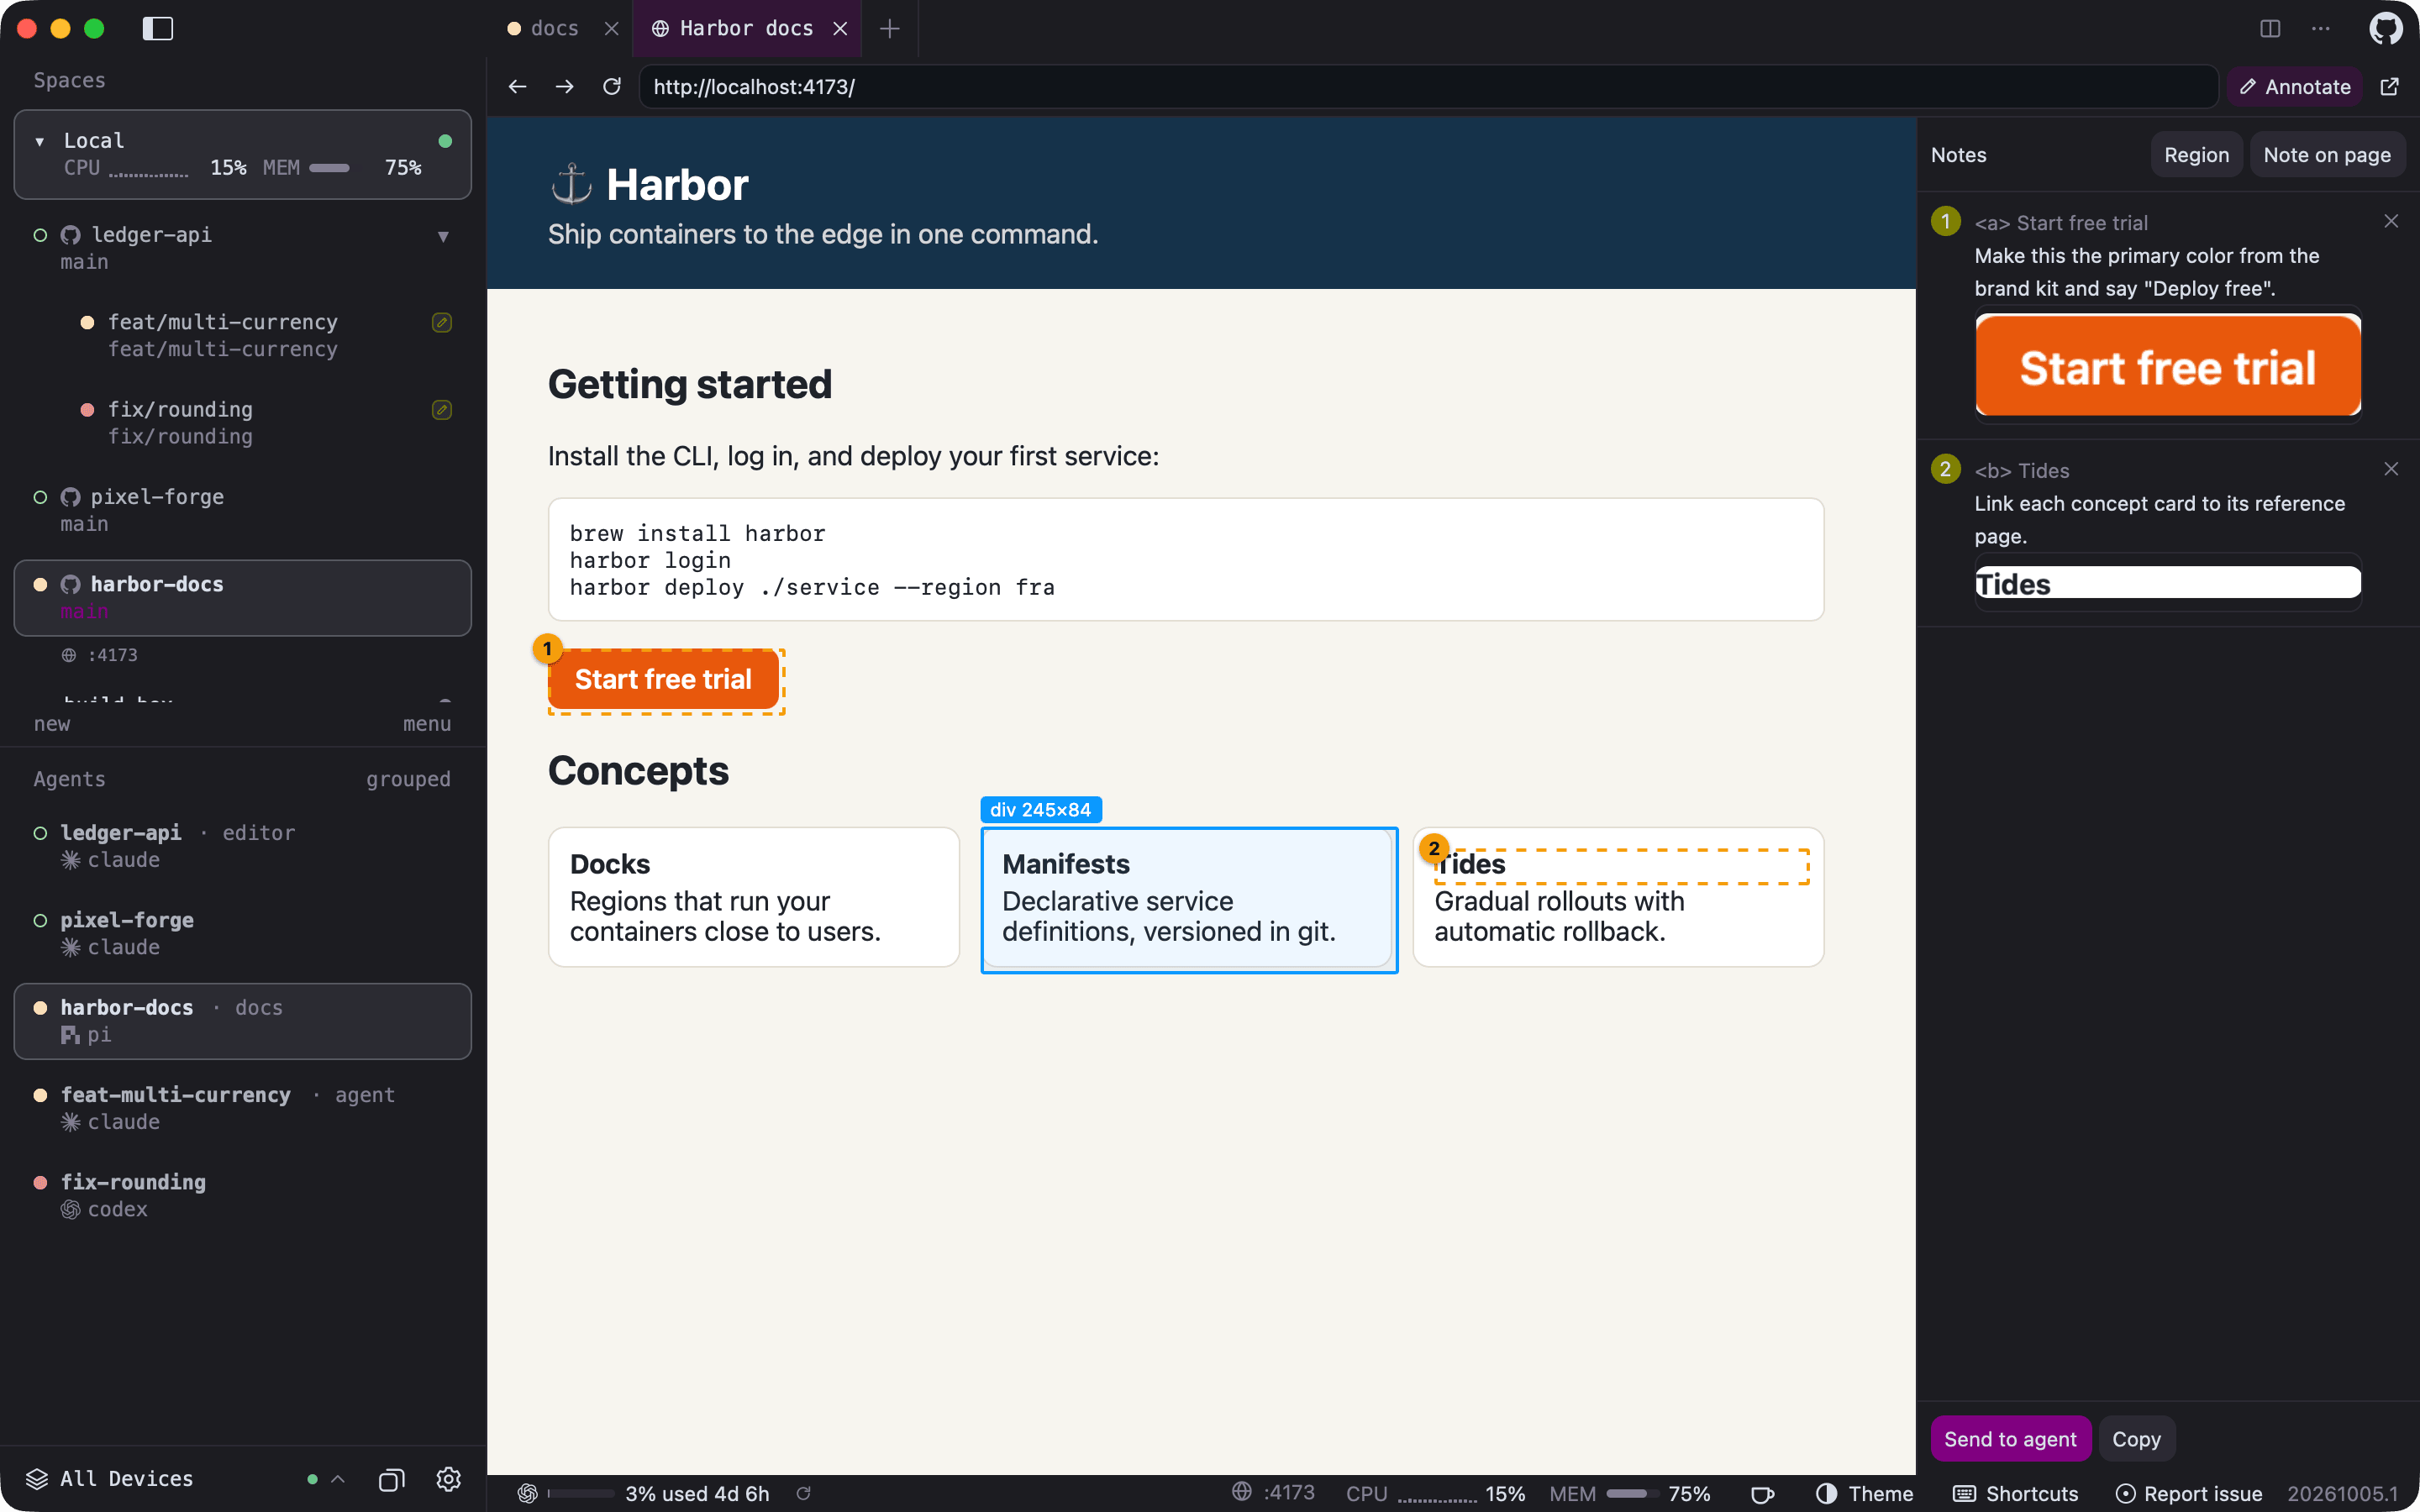
Task: Open the Spaces menu
Action: [x=427, y=723]
